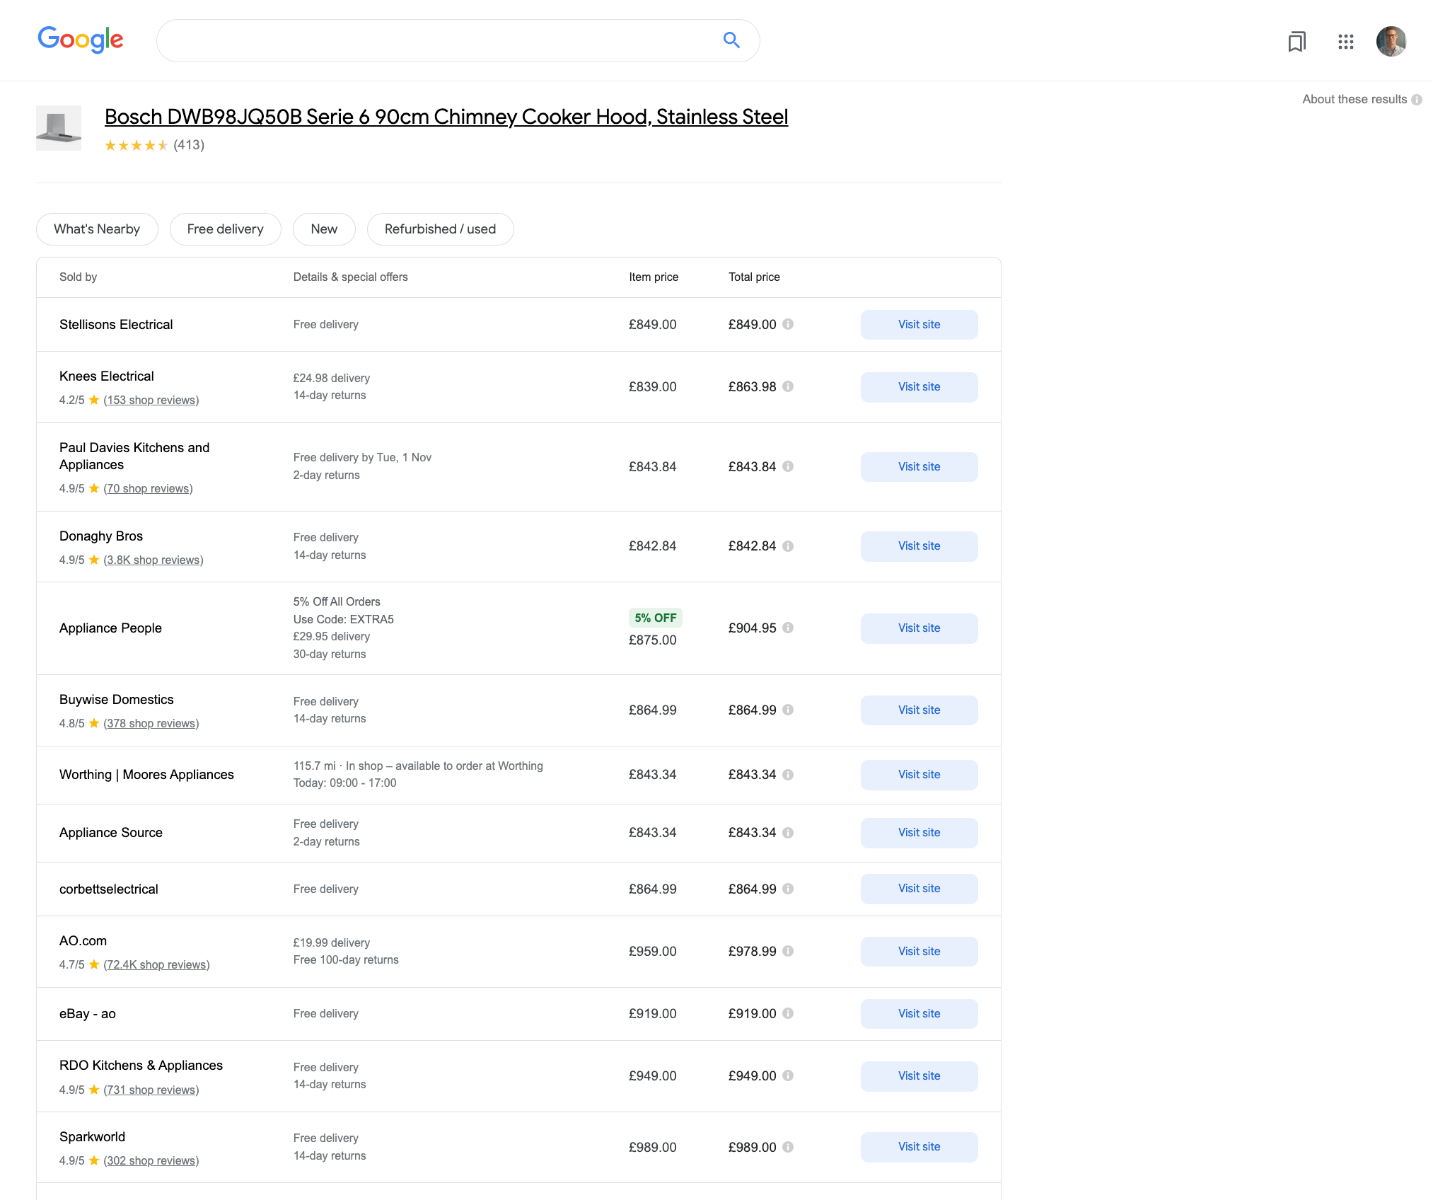Visit site for Donaghy Bros
1433x1200 pixels.
pyautogui.click(x=919, y=546)
